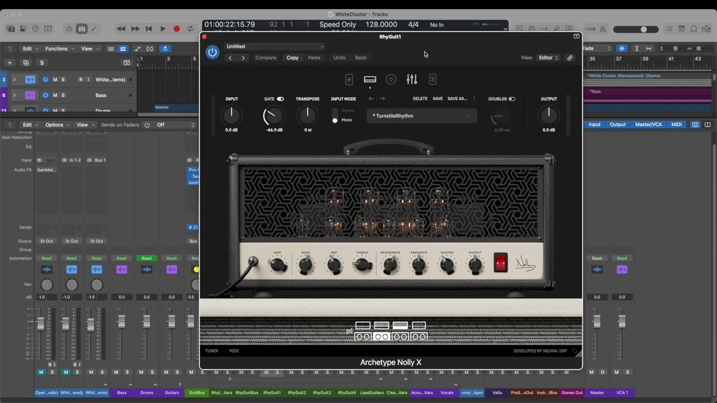Image resolution: width=717 pixels, height=403 pixels.
Task: Select the Input mixer filter tab
Action: click(x=594, y=125)
